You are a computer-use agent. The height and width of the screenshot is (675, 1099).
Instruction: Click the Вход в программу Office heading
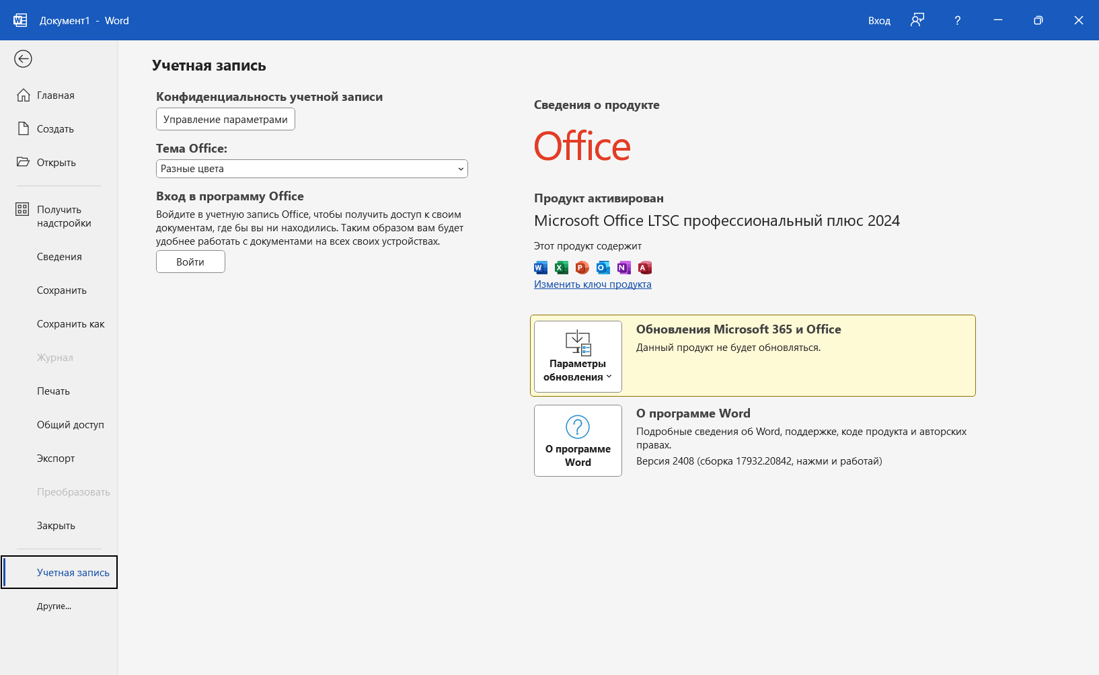point(230,196)
